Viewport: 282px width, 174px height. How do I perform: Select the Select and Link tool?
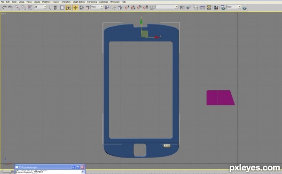[17, 8]
